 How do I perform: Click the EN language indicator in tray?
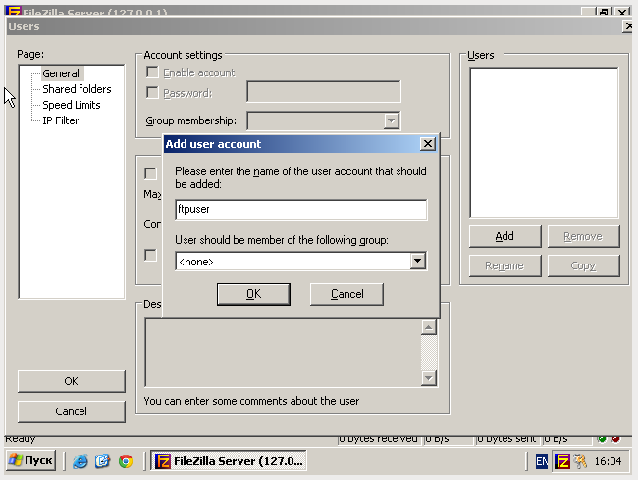pyautogui.click(x=543, y=461)
